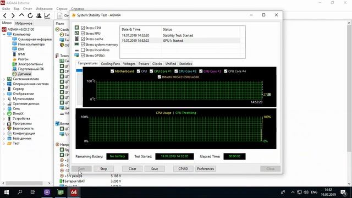This screenshot has width=352, height=198.
Task: Click AIDA64 v6.00.5100 root icon in tree
Action: [4, 29]
